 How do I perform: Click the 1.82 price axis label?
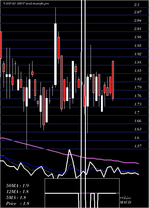tap(138, 79)
